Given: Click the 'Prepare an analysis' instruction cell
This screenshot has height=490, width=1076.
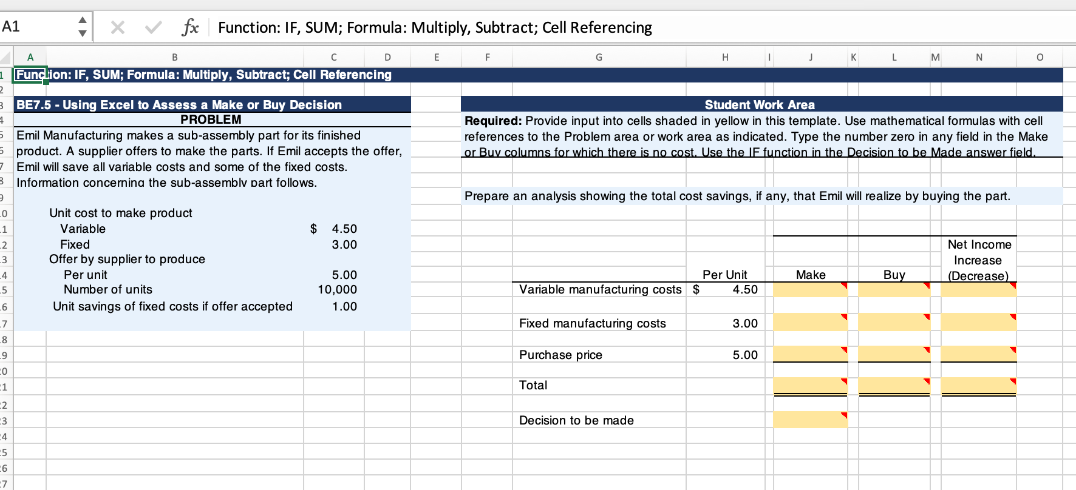Looking at the screenshot, I should point(761,196).
